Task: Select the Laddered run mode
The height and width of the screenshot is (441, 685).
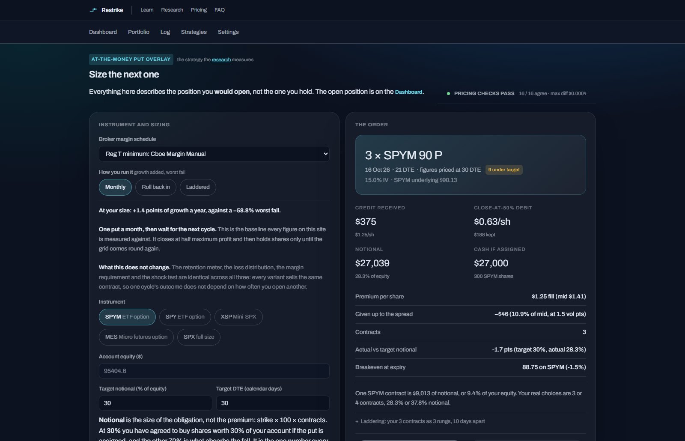Action: point(198,187)
